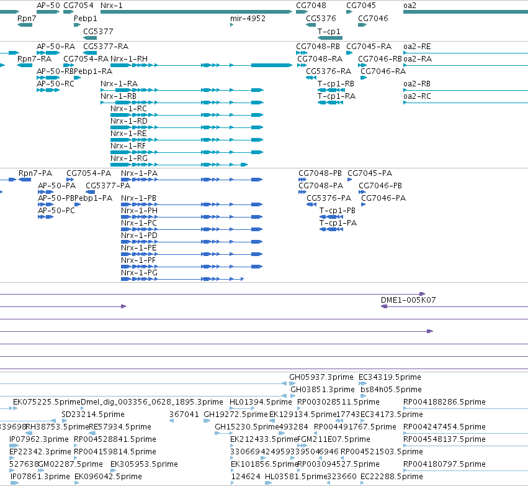Image resolution: width=528 pixels, height=486 pixels.
Task: Select the GH15230.5prime EST label
Action: pyautogui.click(x=247, y=427)
